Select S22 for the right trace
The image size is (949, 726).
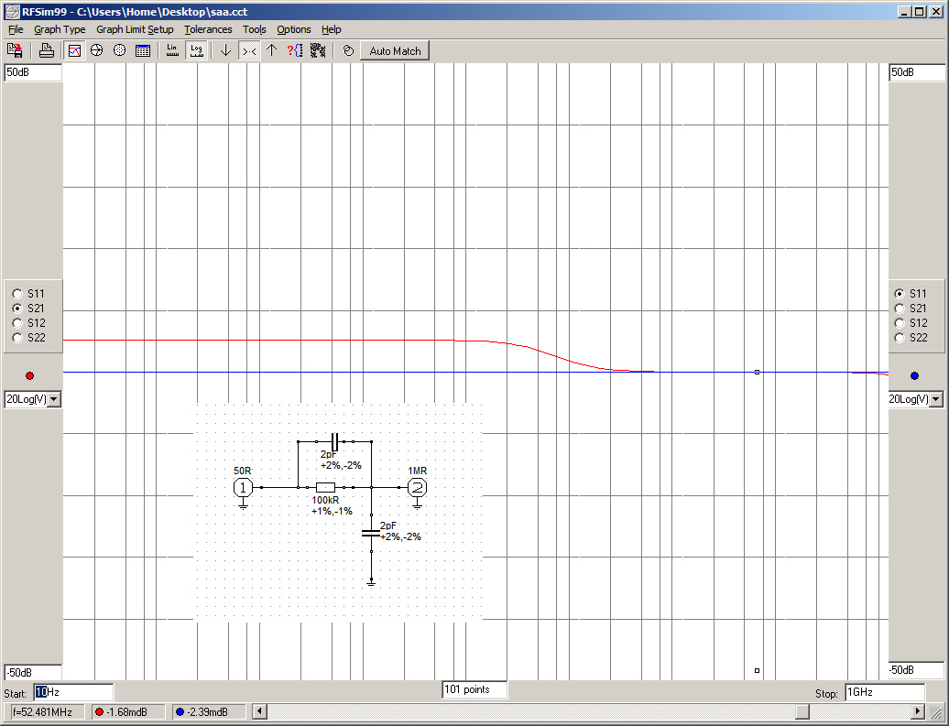click(x=900, y=338)
